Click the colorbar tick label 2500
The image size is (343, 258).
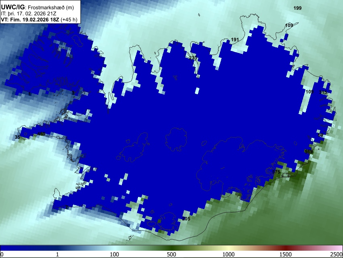point(336,254)
